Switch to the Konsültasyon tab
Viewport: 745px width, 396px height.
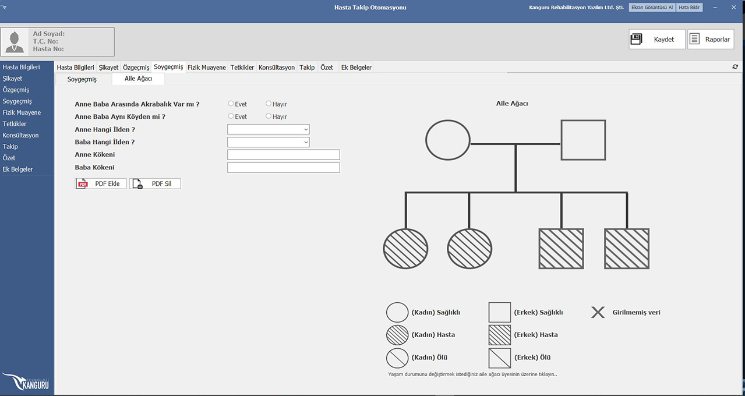pyautogui.click(x=277, y=68)
